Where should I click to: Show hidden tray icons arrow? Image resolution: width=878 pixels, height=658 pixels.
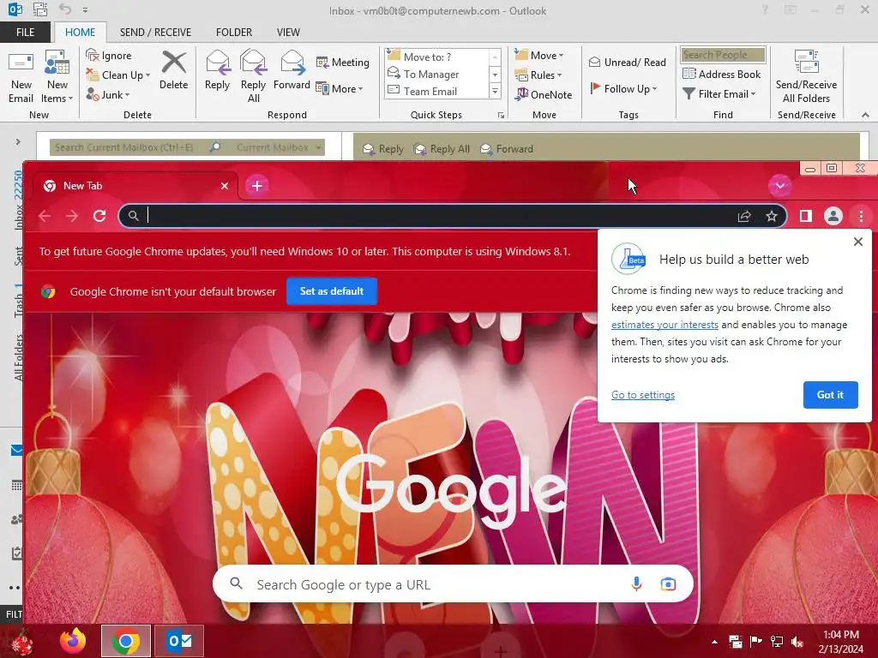[x=714, y=642]
